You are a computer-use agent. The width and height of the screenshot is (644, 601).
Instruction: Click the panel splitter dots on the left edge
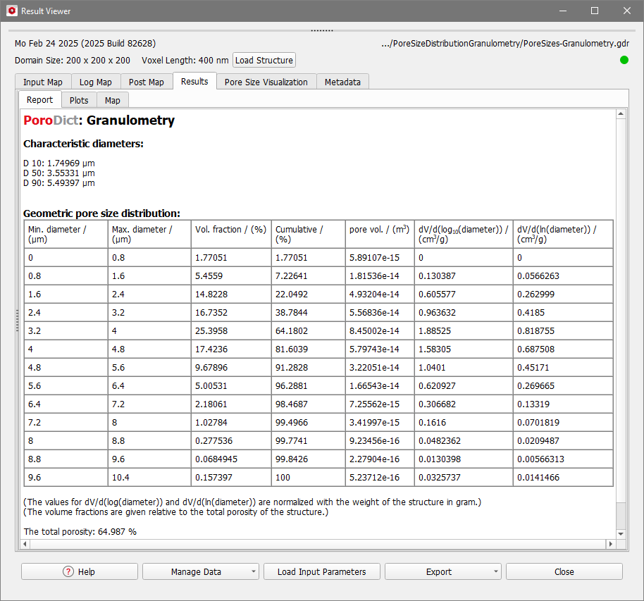point(17,321)
